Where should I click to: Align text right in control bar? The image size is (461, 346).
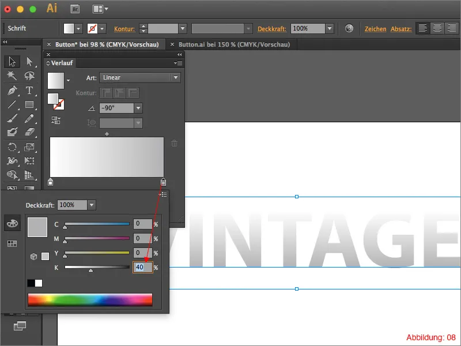point(452,28)
